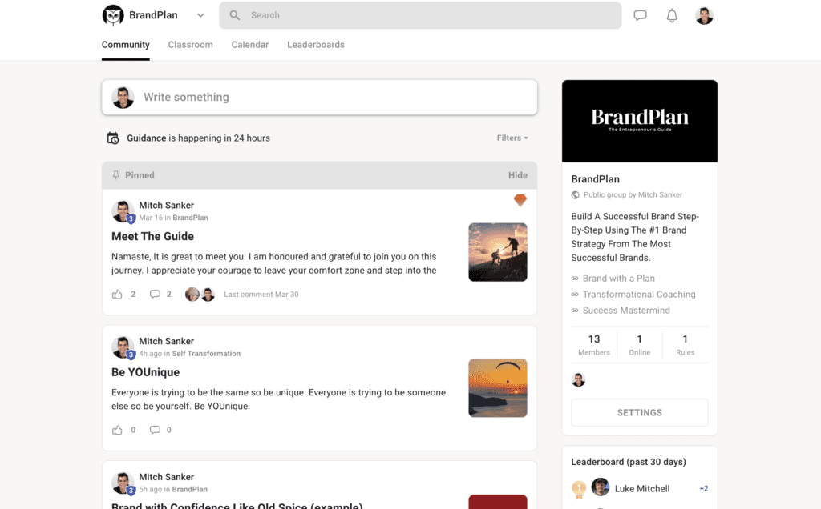Open the Be YOUnique post title
This screenshot has height=509, width=821.
(x=146, y=372)
